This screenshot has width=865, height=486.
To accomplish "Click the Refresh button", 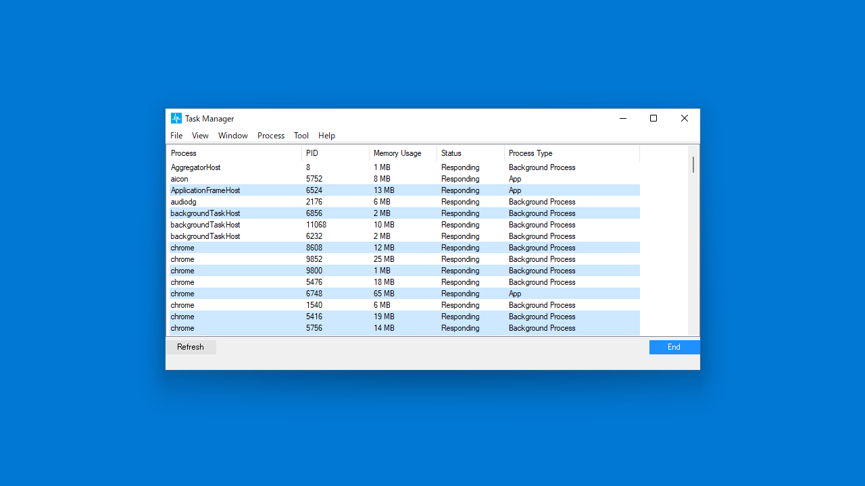I will tap(191, 347).
